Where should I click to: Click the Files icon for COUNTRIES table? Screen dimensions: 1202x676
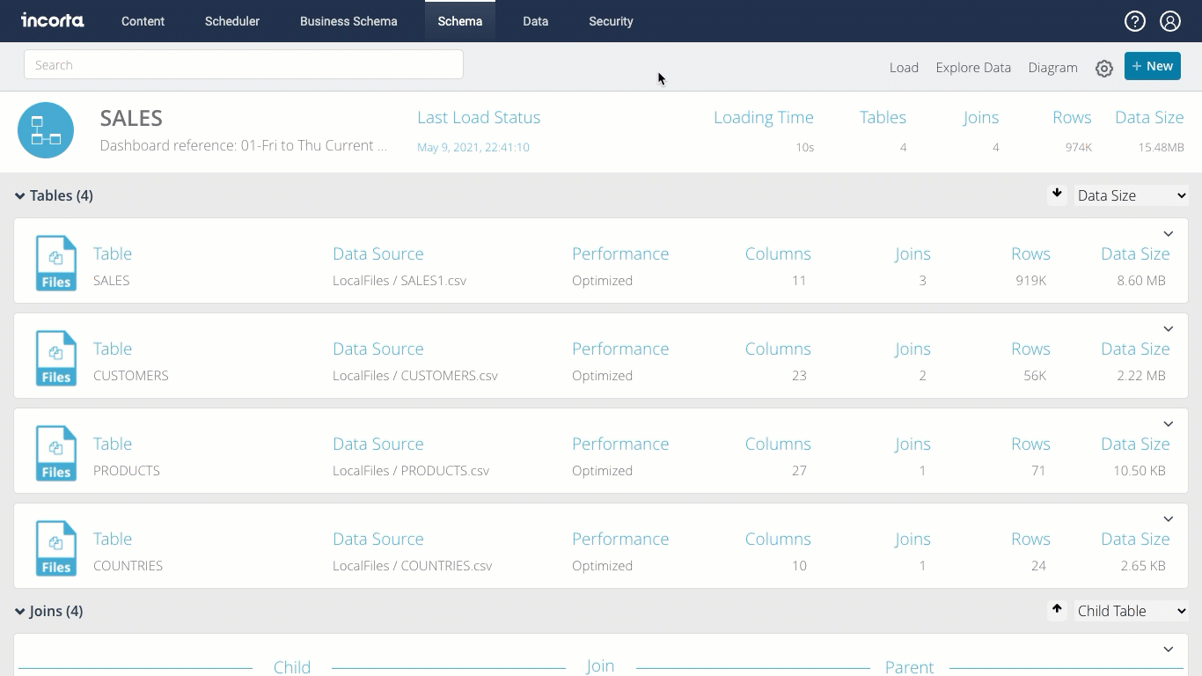pos(55,547)
